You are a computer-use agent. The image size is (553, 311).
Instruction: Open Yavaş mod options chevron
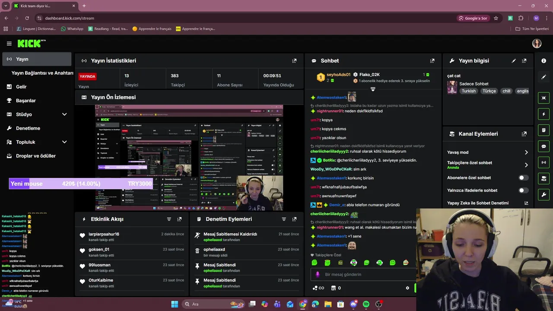526,152
